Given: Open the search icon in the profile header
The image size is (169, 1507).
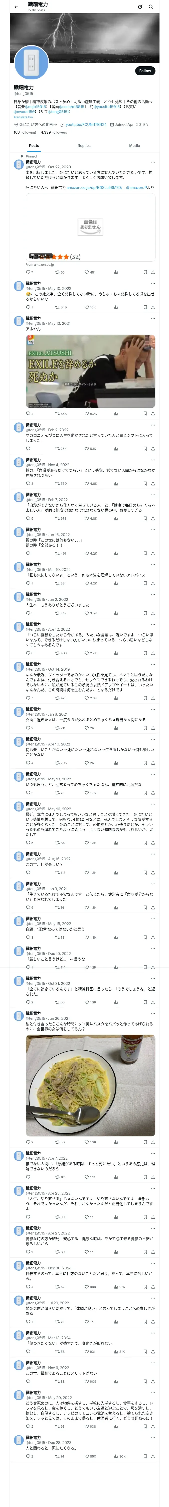Looking at the screenshot, I should (x=151, y=7).
